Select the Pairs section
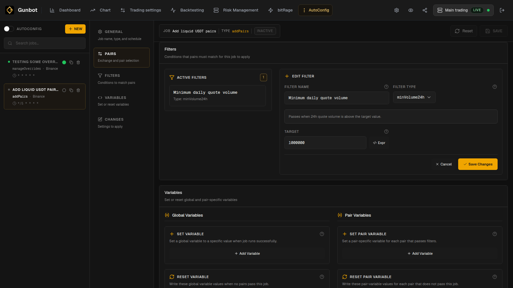This screenshot has height=288, width=513. click(x=122, y=58)
